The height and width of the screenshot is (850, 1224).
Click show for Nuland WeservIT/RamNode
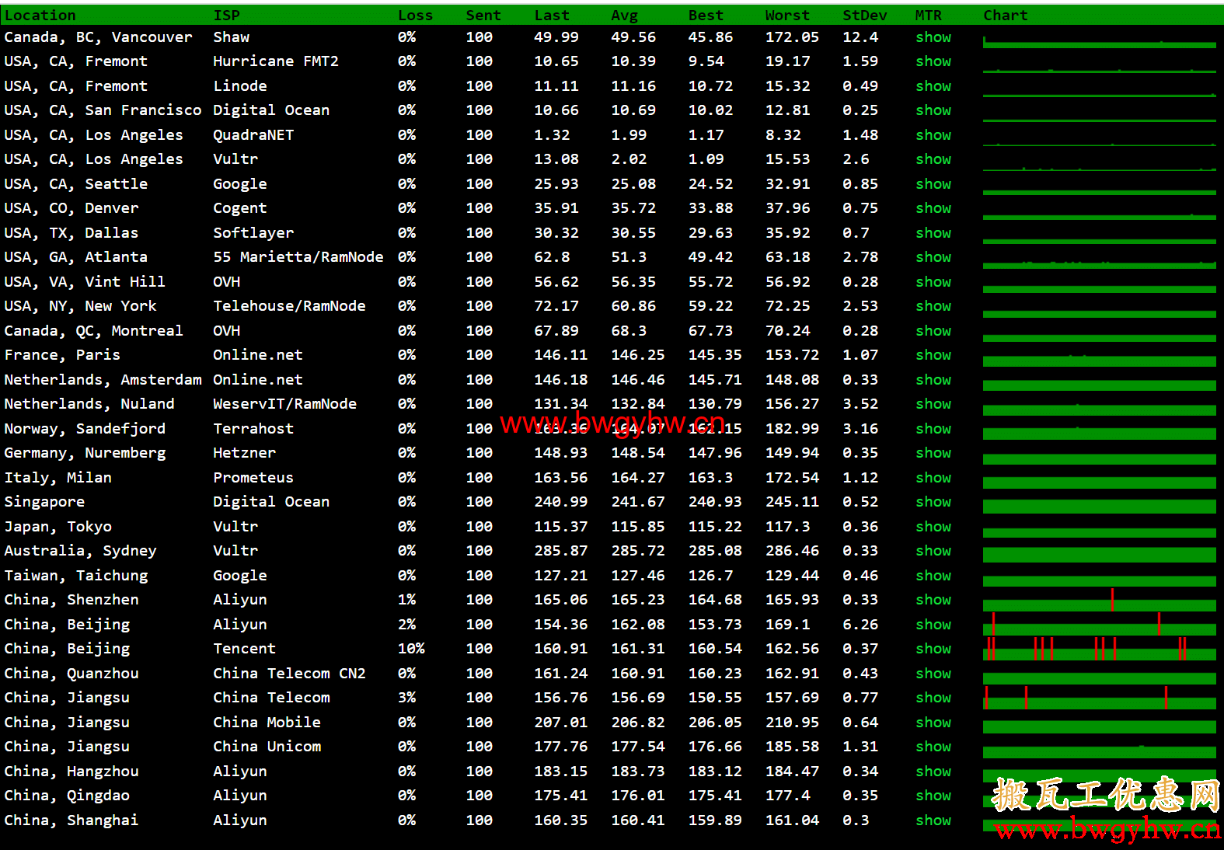pyautogui.click(x=933, y=404)
